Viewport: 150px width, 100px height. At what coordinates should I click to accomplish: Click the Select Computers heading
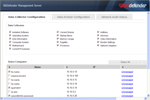(17, 62)
